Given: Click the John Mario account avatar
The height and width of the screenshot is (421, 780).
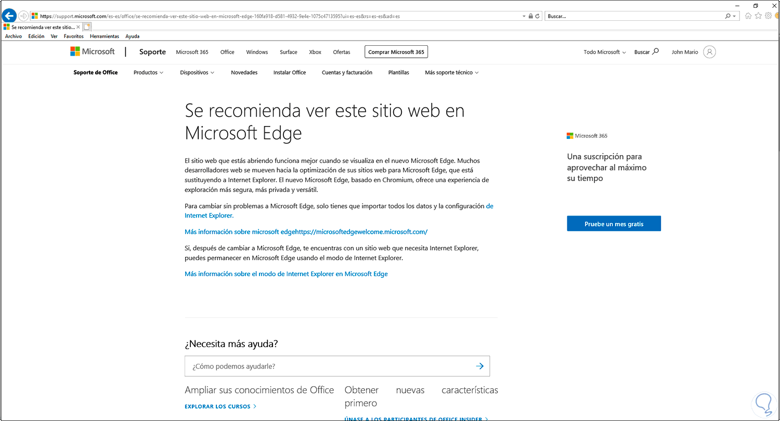Looking at the screenshot, I should point(709,52).
